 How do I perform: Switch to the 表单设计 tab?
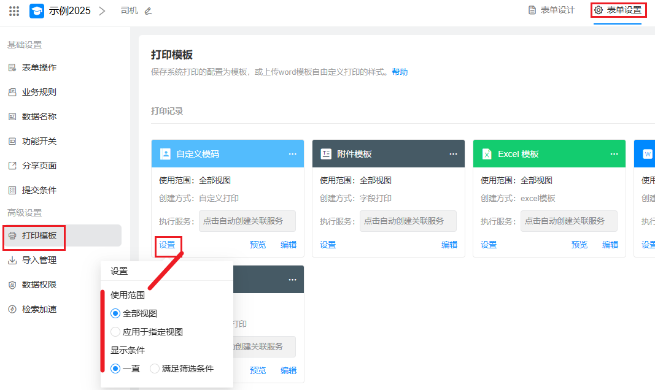coord(551,10)
